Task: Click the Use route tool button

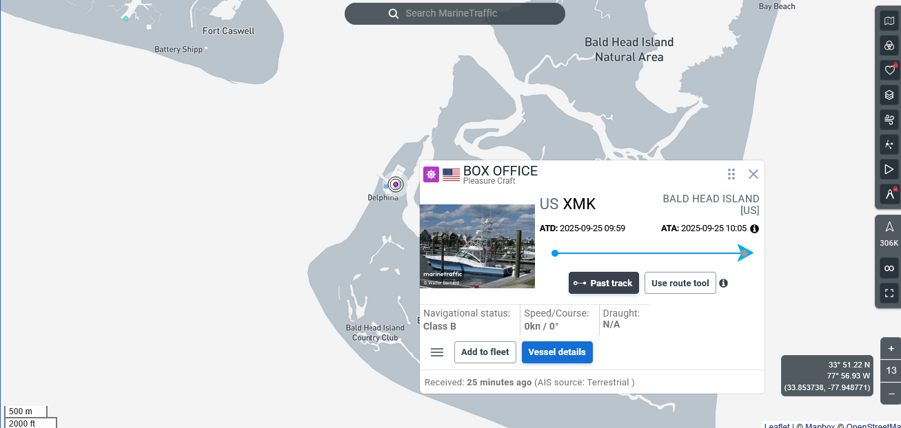Action: (680, 283)
